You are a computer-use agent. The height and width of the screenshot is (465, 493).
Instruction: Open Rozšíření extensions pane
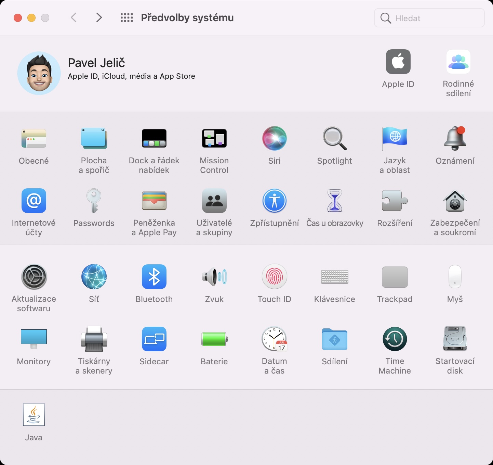395,201
